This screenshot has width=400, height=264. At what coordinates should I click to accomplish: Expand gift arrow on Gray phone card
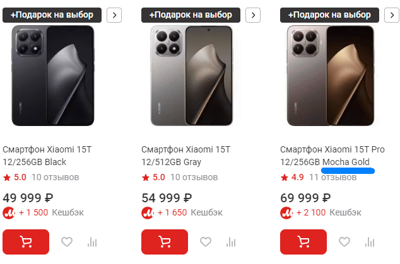[252, 15]
